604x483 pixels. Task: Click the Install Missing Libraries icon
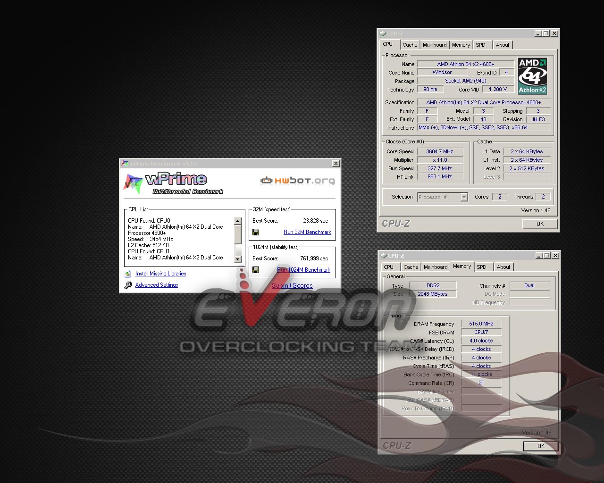(x=128, y=274)
